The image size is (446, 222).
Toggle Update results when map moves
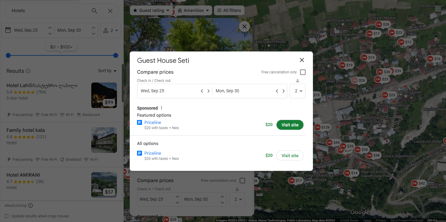pos(7,216)
